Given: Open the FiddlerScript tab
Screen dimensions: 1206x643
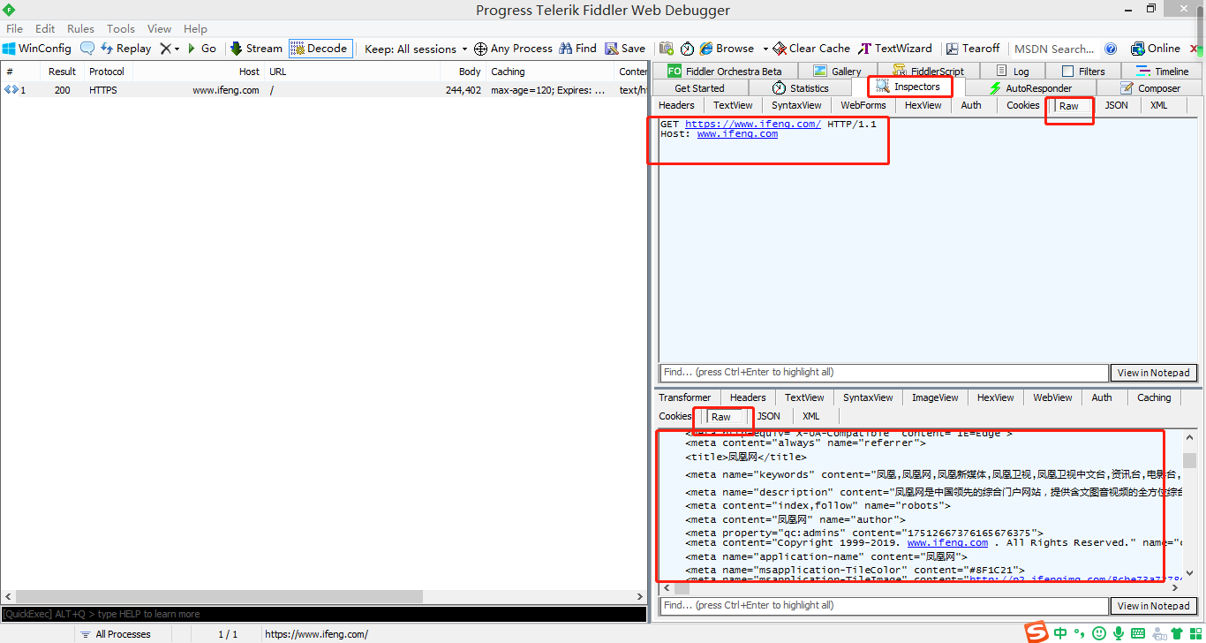Looking at the screenshot, I should [928, 71].
